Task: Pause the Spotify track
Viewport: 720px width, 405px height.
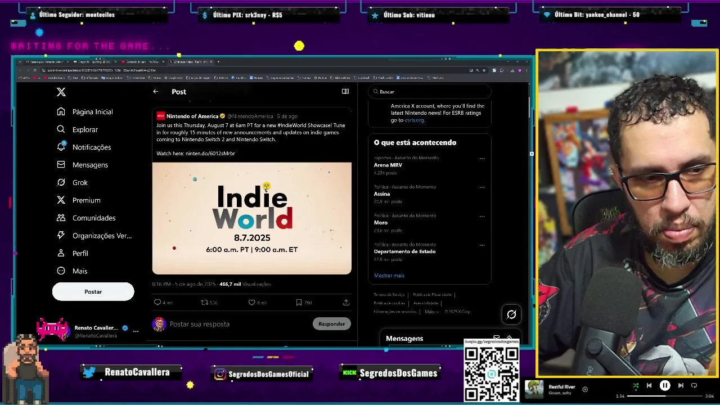Action: pos(665,385)
